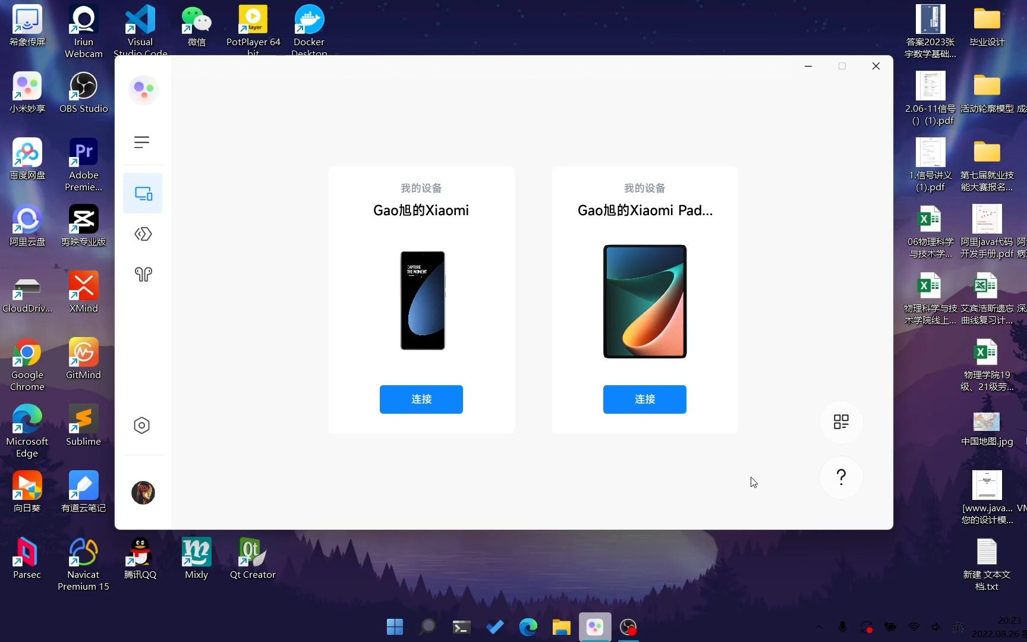Select the Mixly desktop icon

pyautogui.click(x=196, y=559)
